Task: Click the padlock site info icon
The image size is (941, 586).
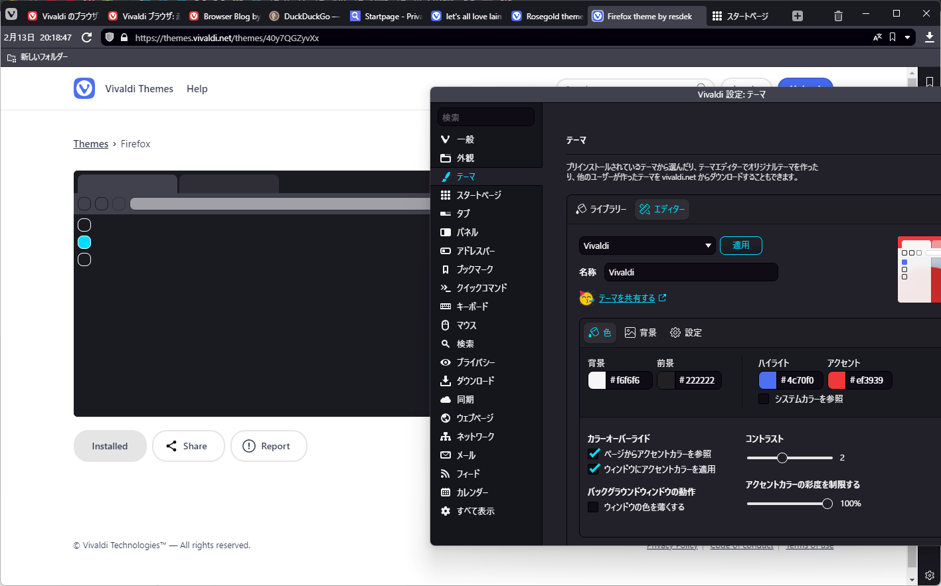Action: point(124,38)
